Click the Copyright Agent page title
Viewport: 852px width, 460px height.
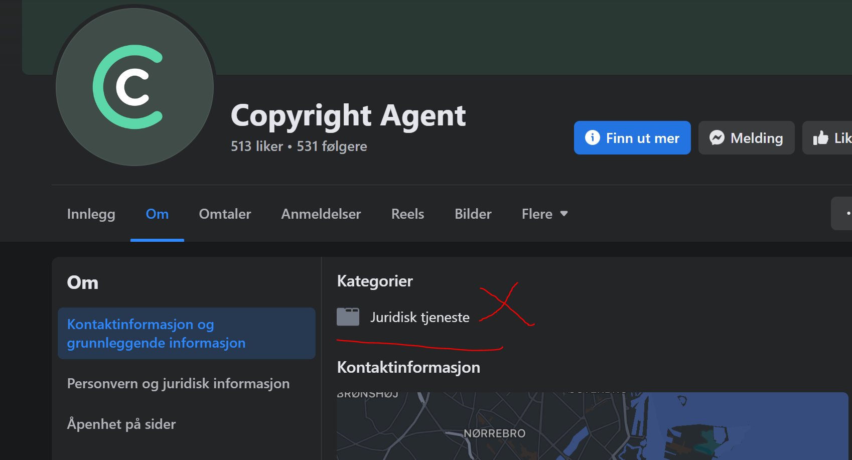coord(348,116)
